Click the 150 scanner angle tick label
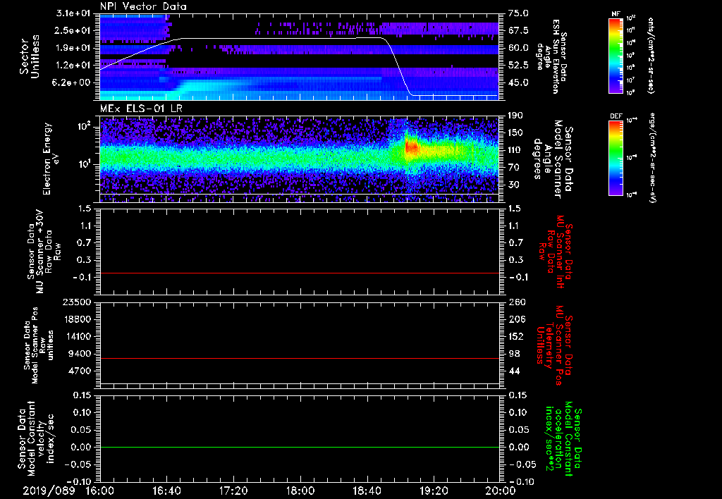The image size is (722, 499). (x=515, y=133)
